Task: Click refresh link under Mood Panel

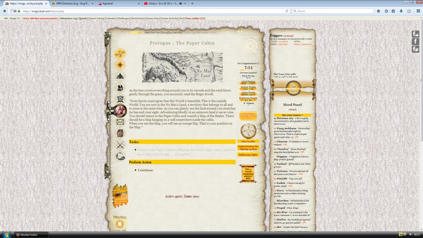Action: click(292, 109)
